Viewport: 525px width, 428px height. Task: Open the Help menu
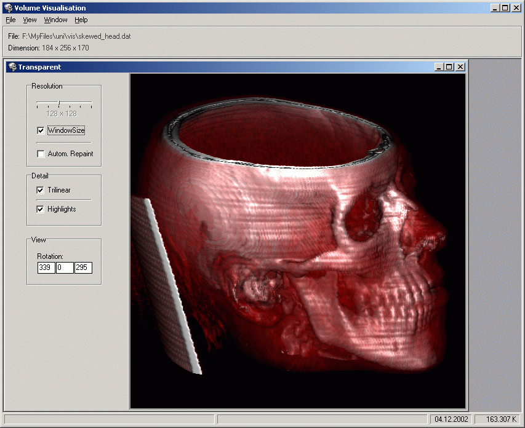pos(81,20)
